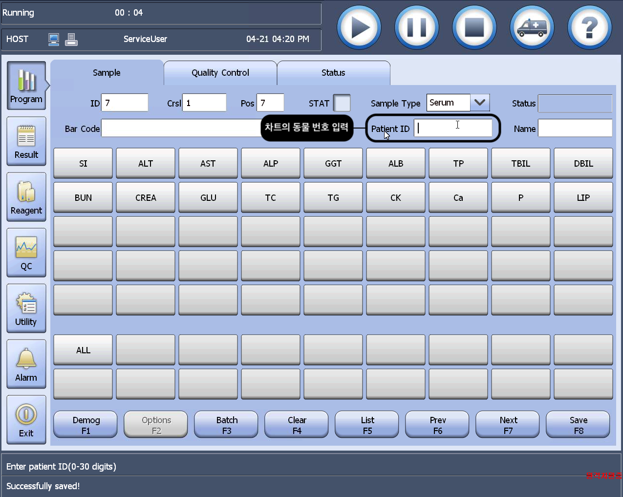The height and width of the screenshot is (497, 623).
Task: Click the Crsl input field
Action: tap(204, 103)
